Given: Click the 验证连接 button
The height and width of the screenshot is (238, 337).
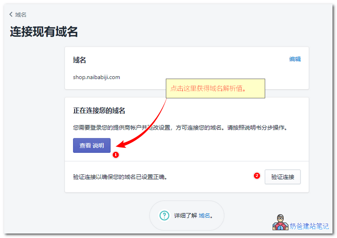Looking at the screenshot, I should (x=282, y=177).
